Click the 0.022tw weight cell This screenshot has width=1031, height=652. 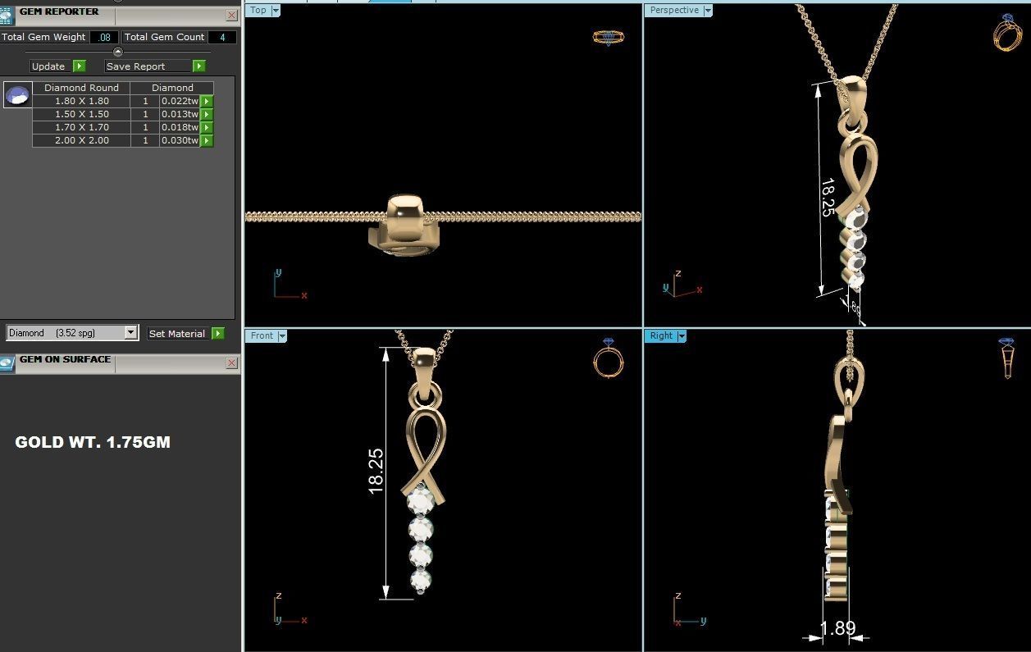[180, 101]
